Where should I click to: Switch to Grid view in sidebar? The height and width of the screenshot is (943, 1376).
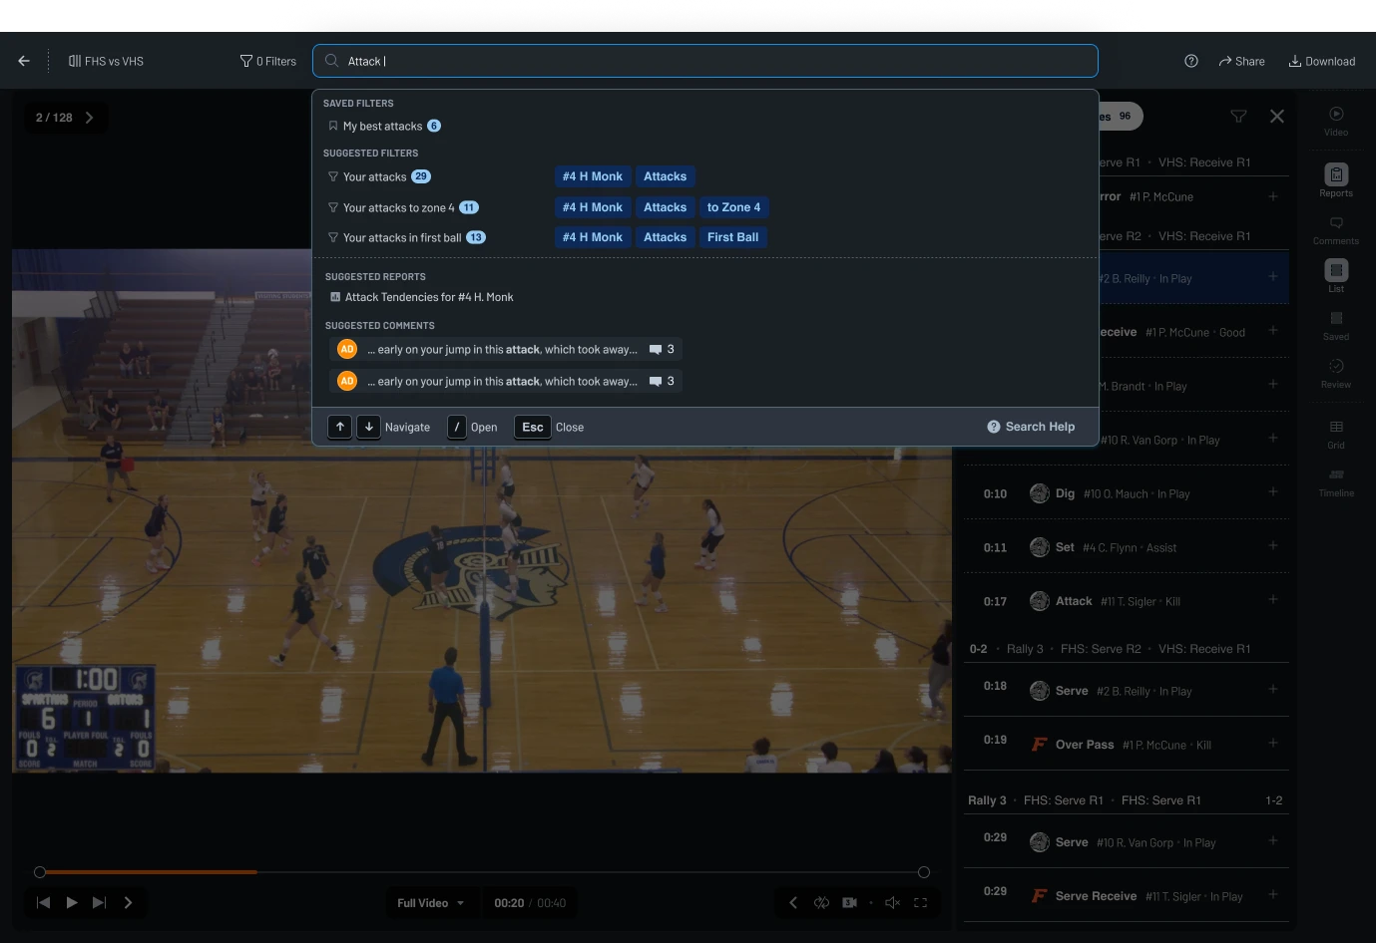point(1336,435)
